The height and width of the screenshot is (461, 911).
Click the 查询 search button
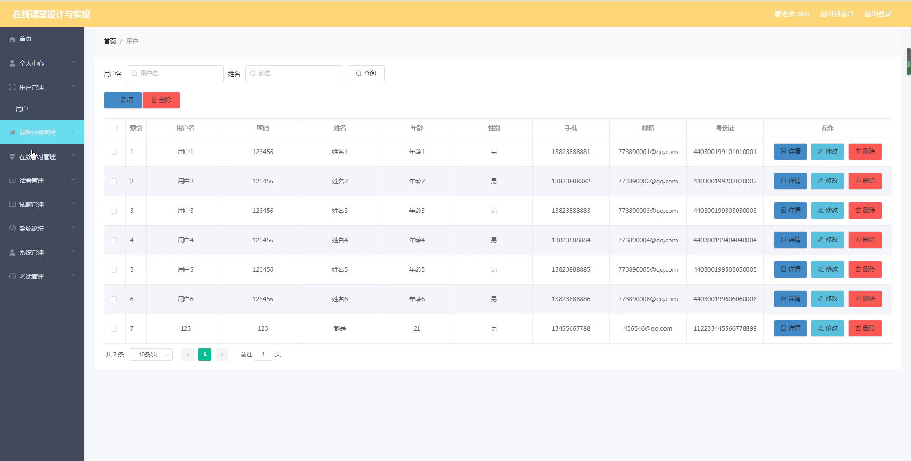tap(366, 74)
